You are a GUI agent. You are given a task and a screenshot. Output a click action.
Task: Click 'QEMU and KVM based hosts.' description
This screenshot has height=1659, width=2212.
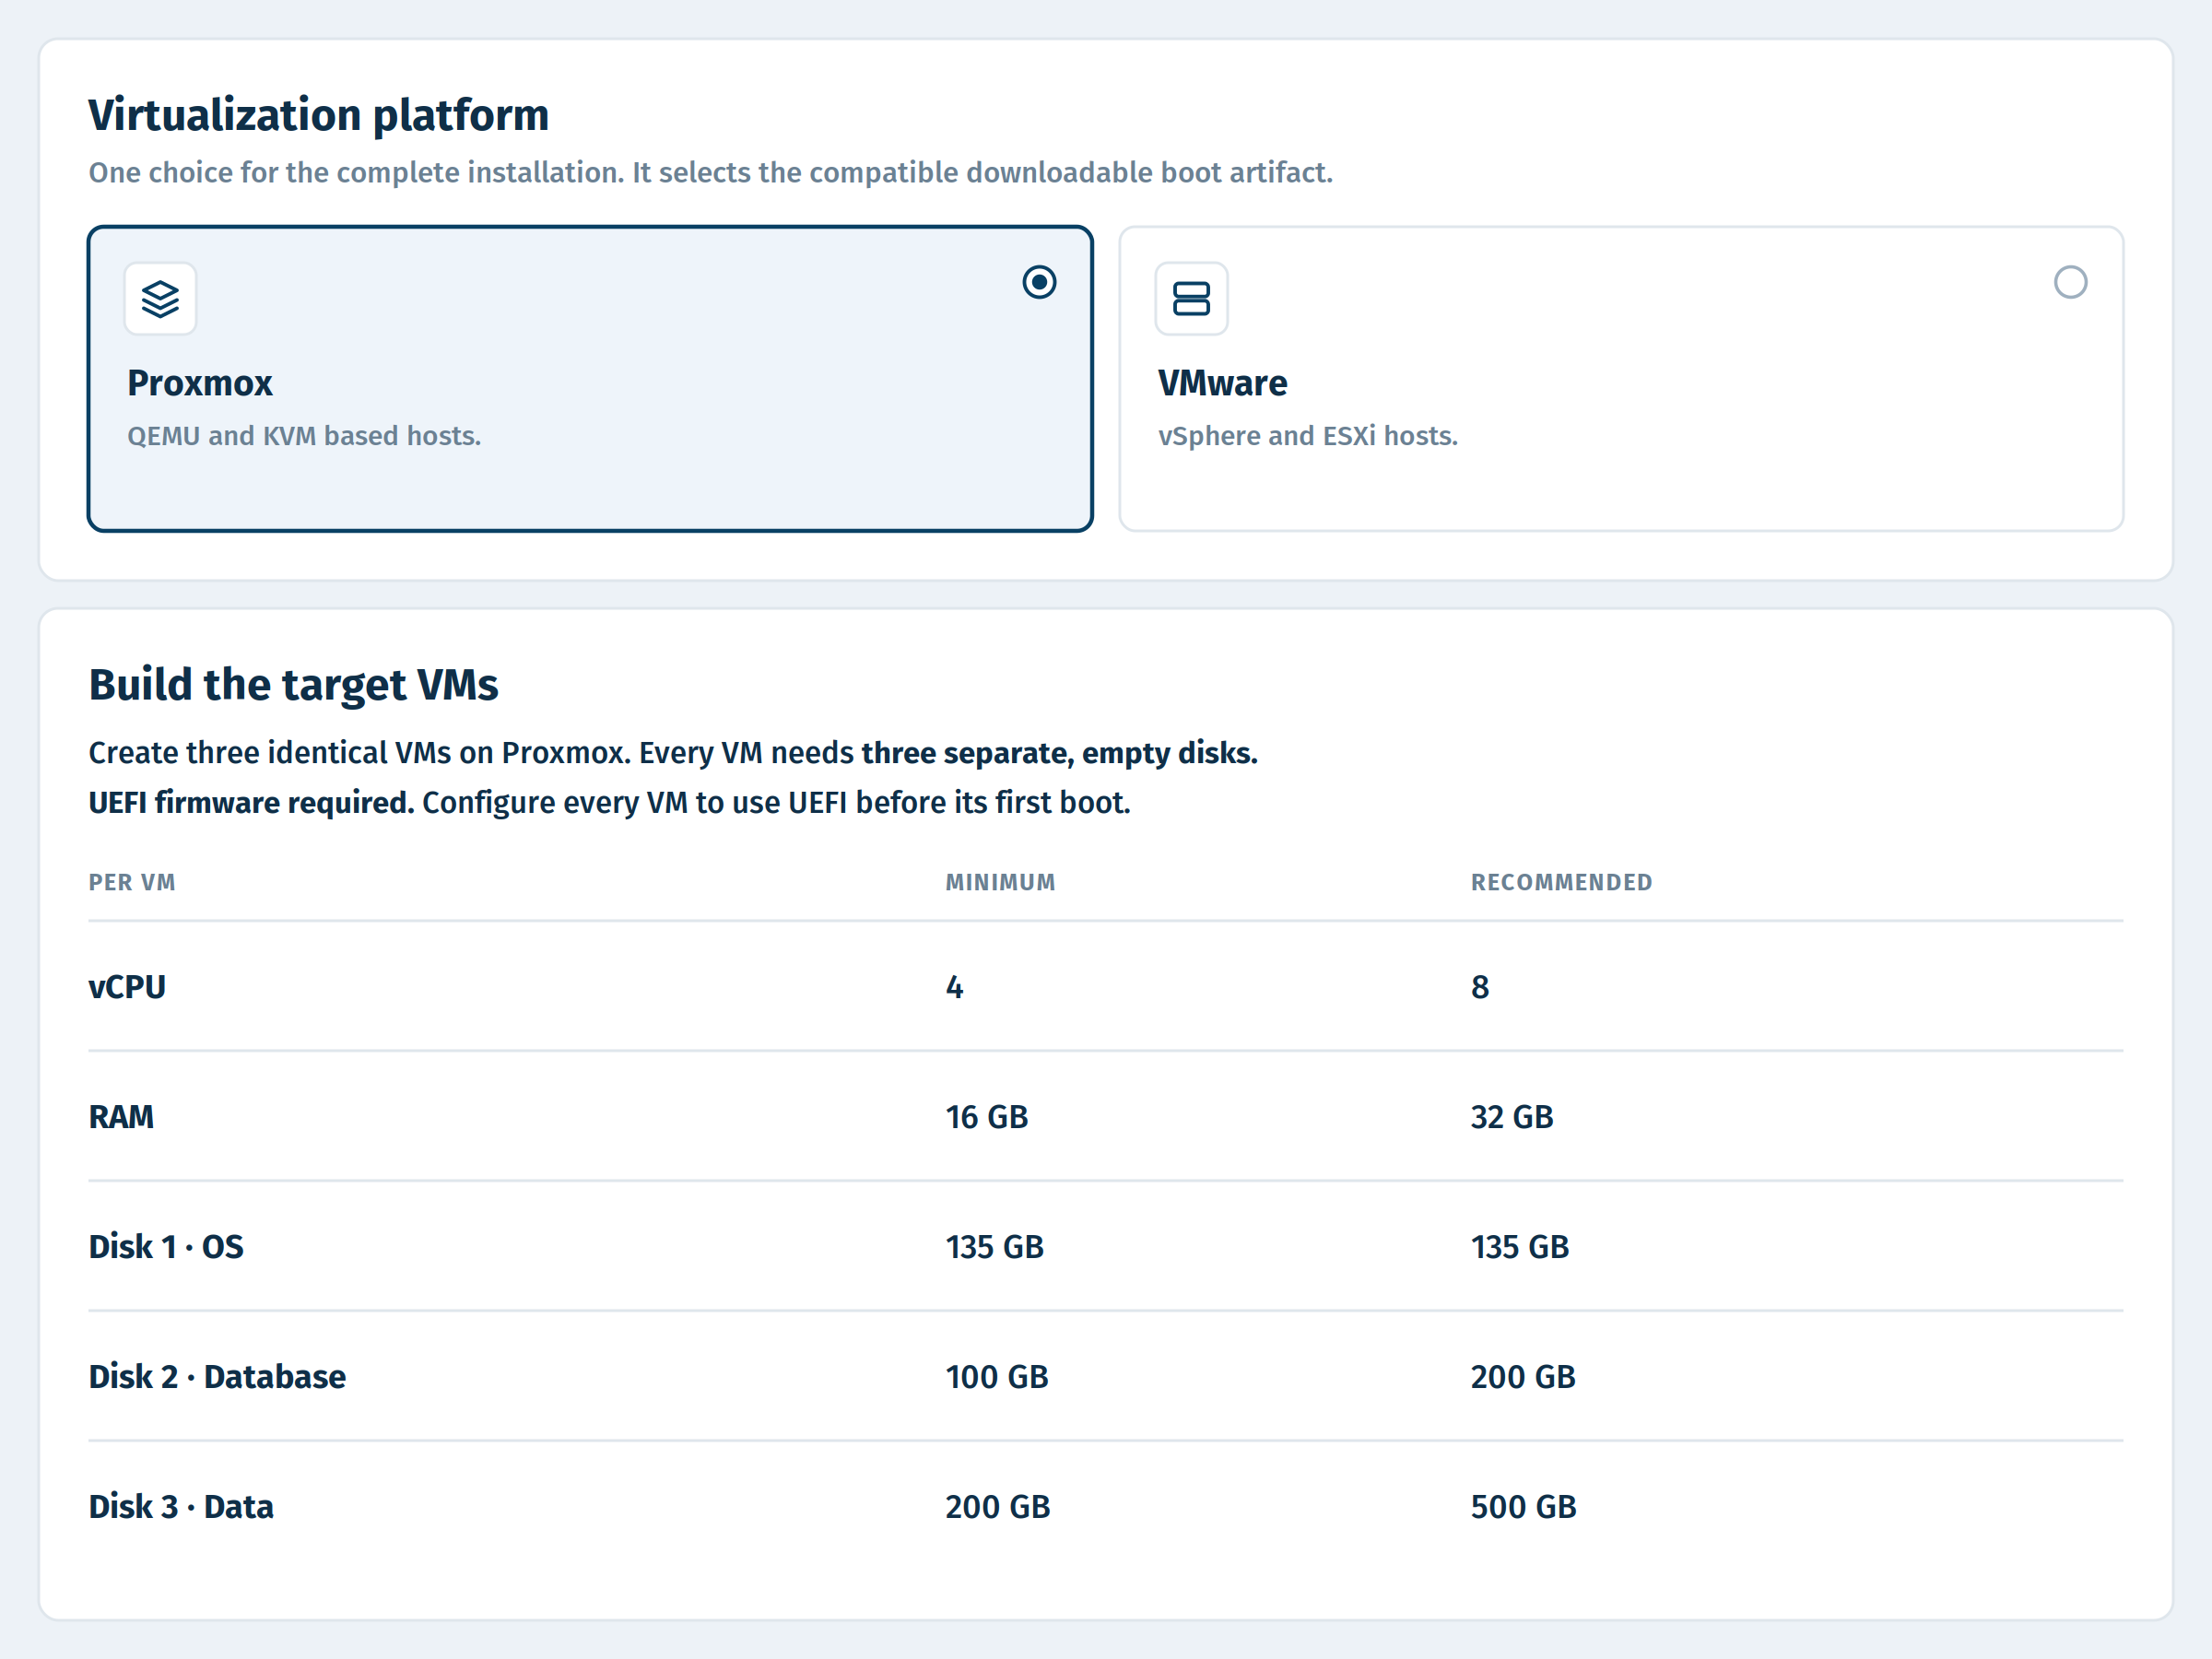(304, 436)
